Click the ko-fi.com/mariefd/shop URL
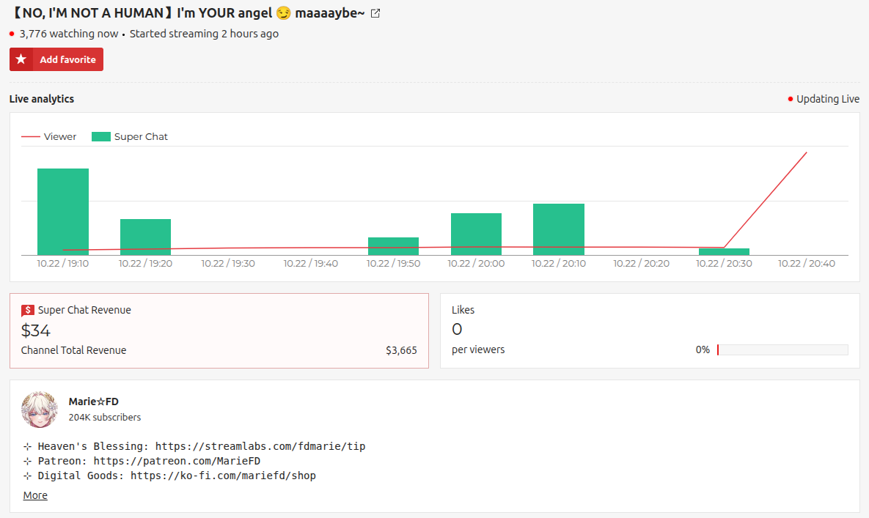 pyautogui.click(x=224, y=476)
